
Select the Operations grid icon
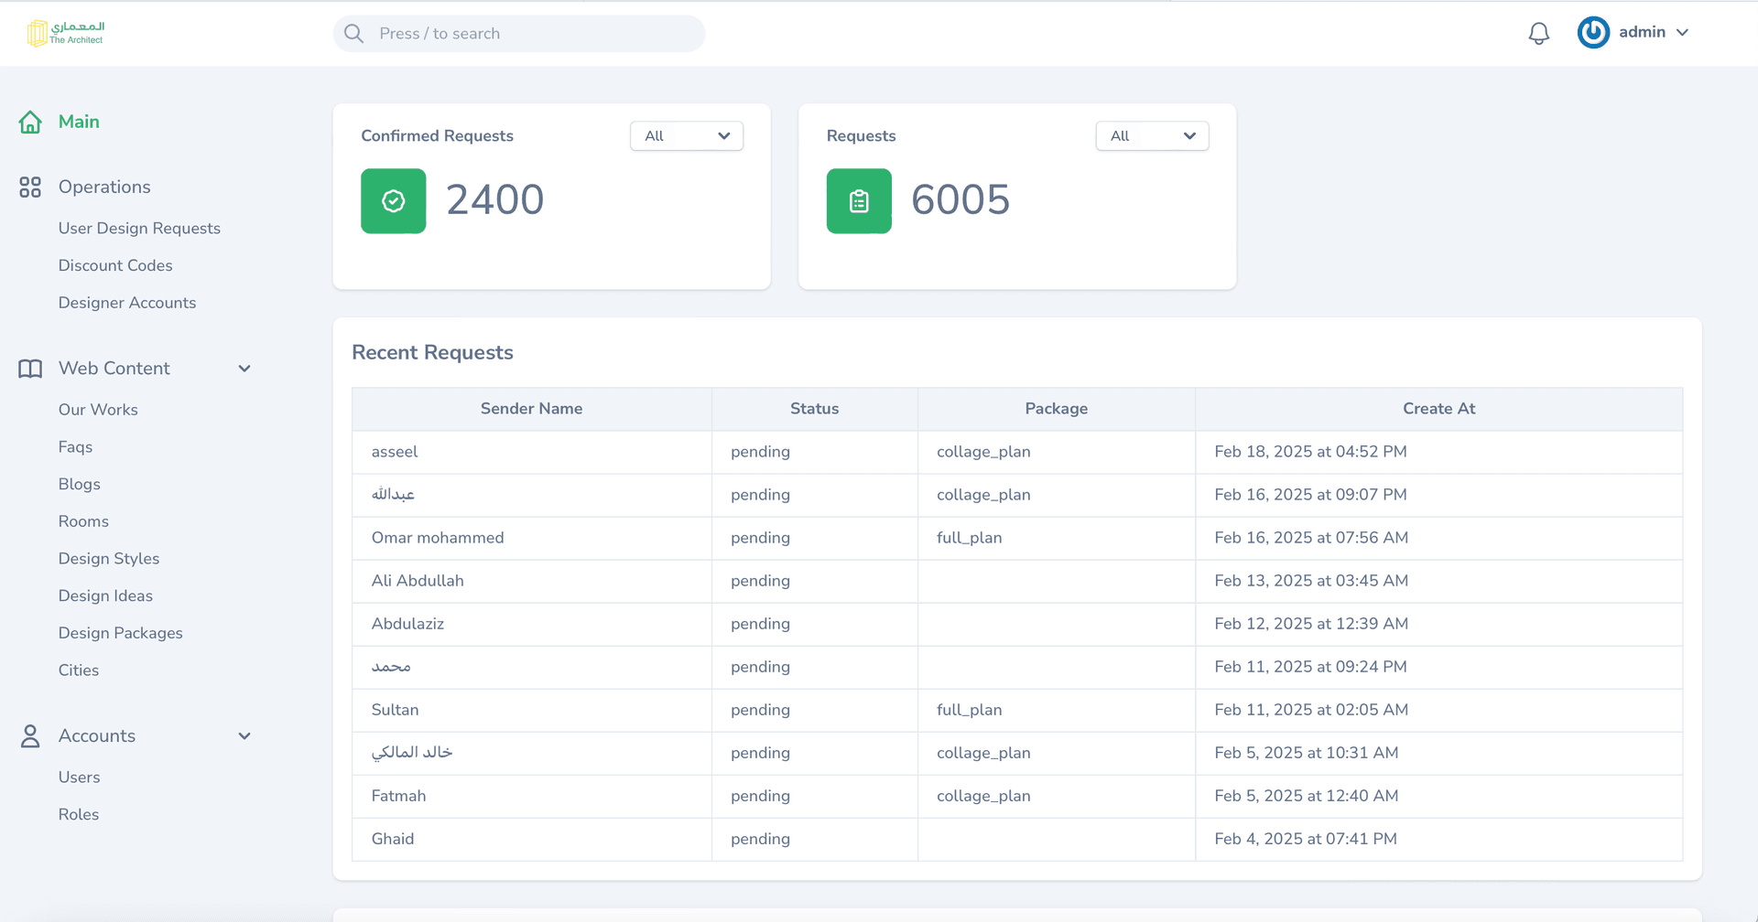30,187
